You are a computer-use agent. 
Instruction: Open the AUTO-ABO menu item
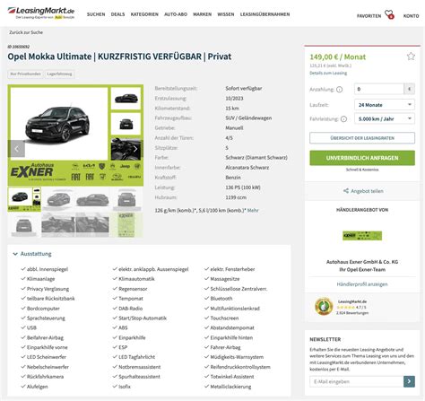click(x=176, y=14)
